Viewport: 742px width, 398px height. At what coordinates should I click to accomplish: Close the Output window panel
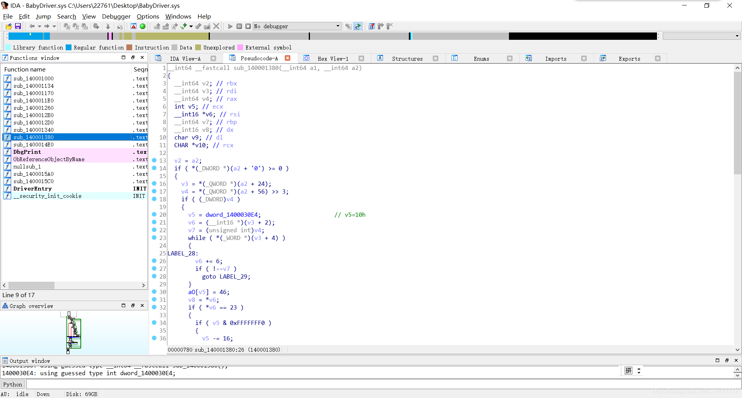click(736, 361)
